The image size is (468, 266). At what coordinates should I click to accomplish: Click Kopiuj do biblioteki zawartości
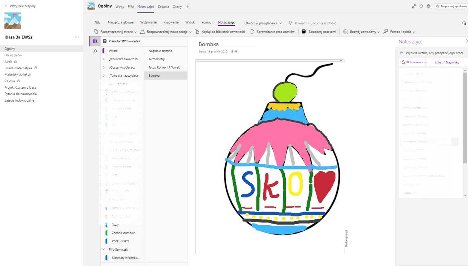220,32
